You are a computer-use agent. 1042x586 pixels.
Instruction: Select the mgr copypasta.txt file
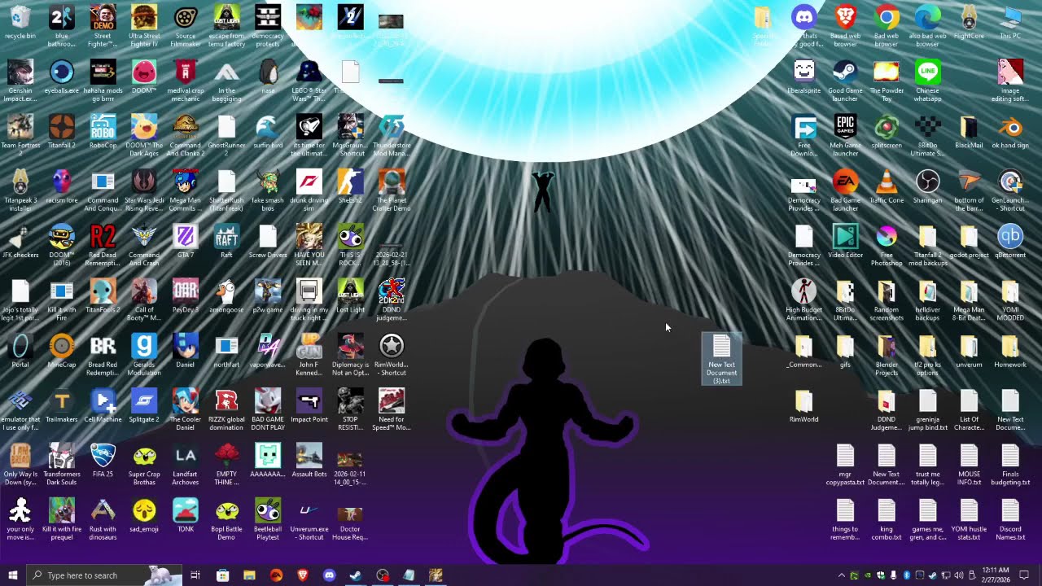[x=845, y=465]
